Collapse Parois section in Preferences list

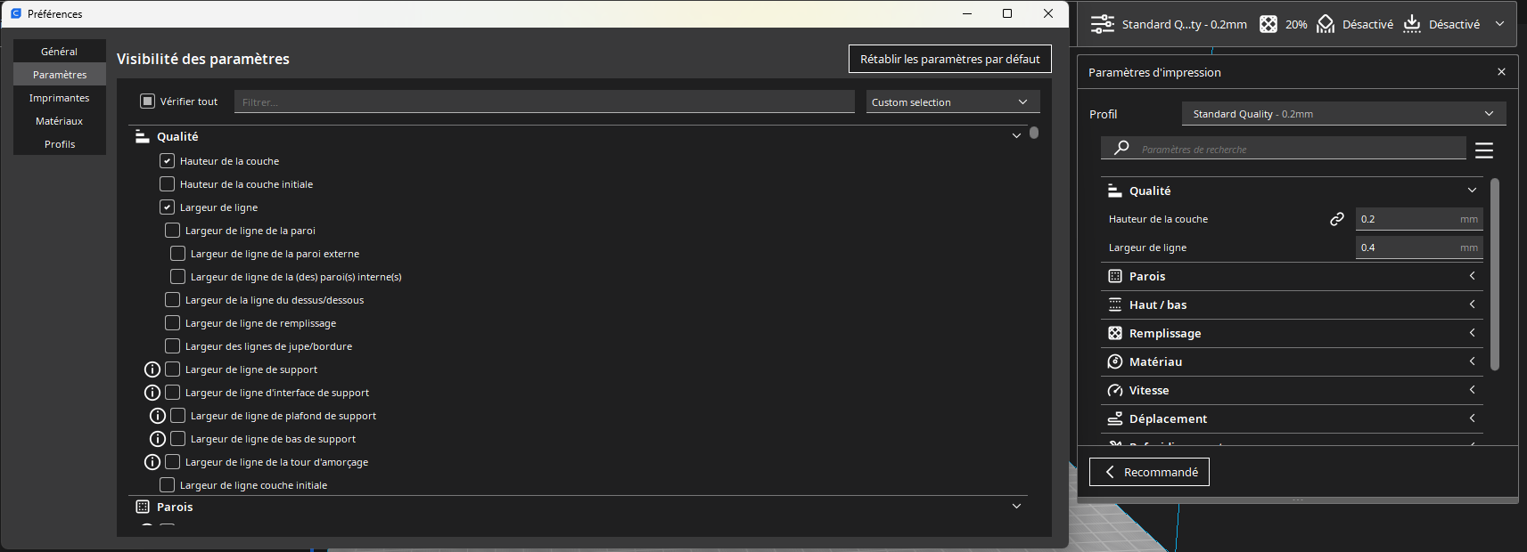coord(1016,507)
